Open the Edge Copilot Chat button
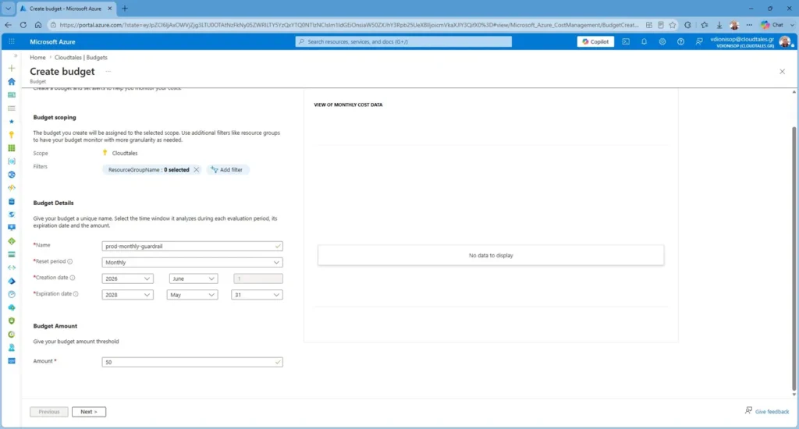 [772, 25]
